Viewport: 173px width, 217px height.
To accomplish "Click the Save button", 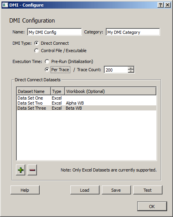I will coord(116,190).
